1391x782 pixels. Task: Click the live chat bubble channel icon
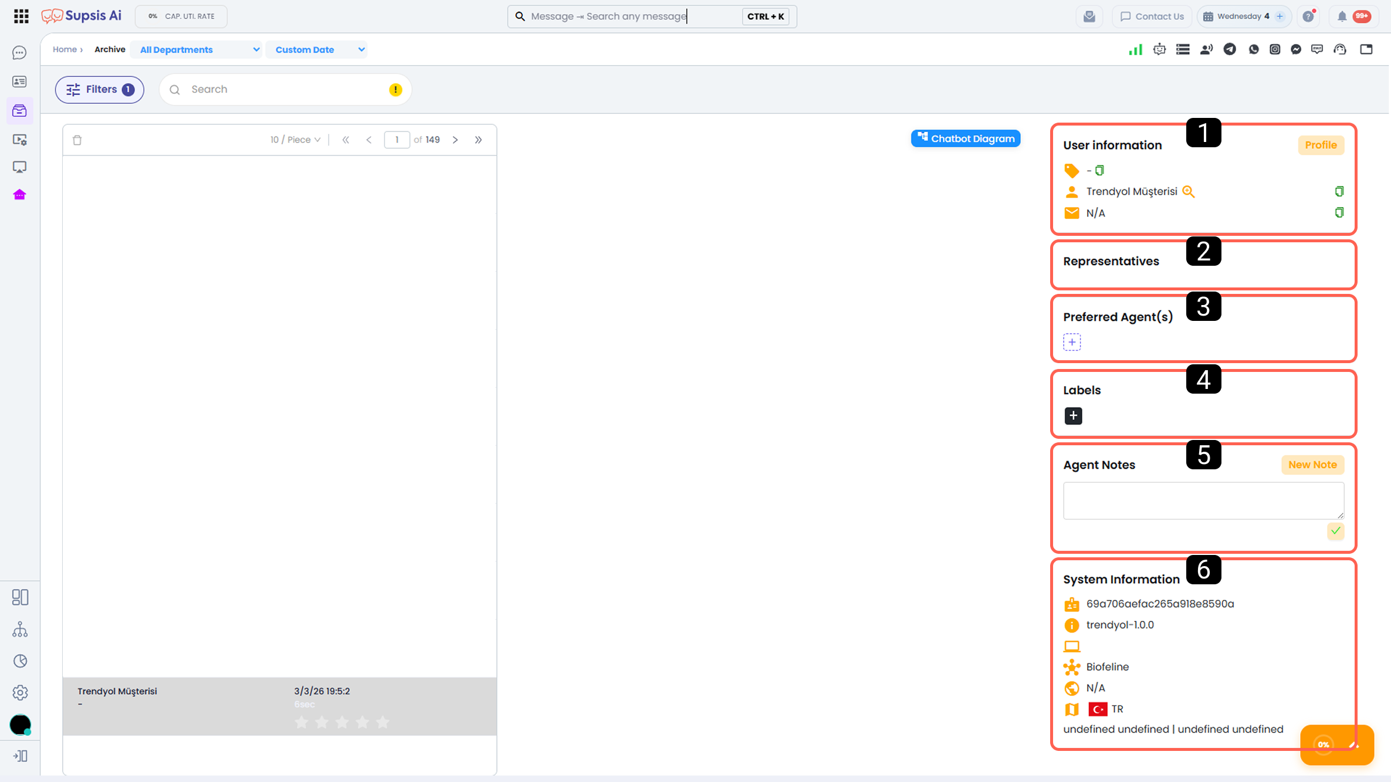(1317, 49)
